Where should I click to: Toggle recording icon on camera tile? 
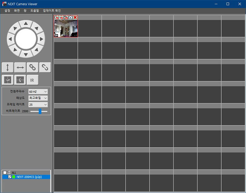66,17
